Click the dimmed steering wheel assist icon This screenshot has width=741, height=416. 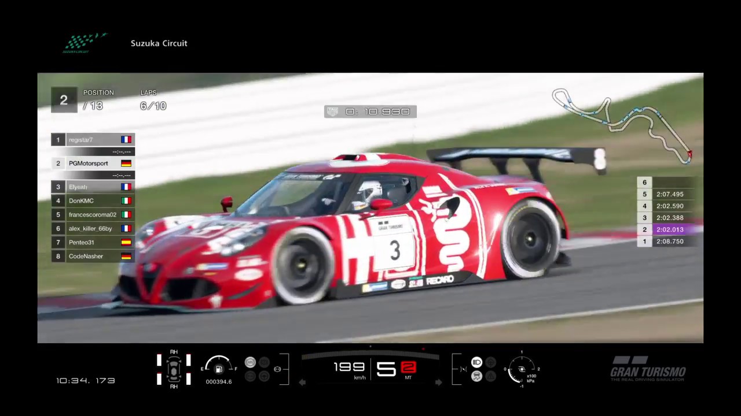tap(264, 376)
